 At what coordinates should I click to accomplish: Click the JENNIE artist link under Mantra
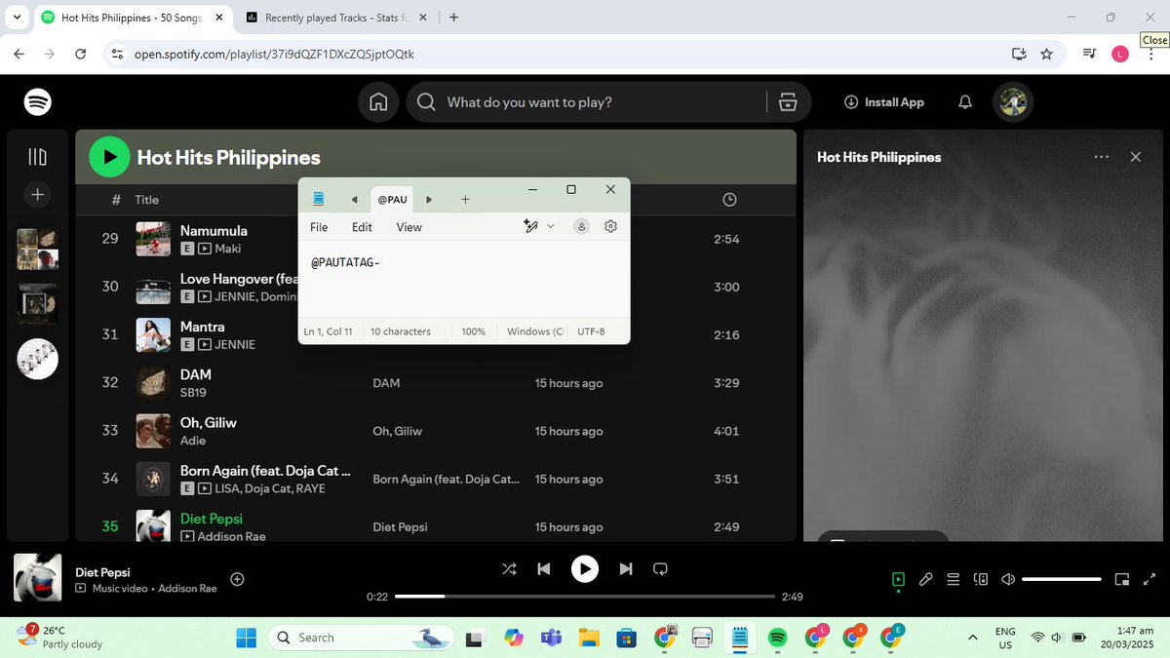pos(235,344)
